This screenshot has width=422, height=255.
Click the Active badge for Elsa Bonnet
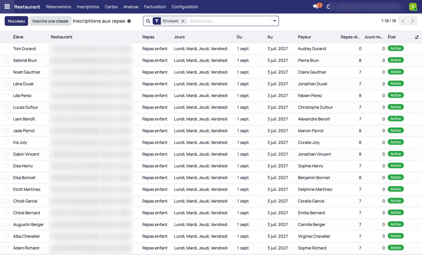point(396,177)
